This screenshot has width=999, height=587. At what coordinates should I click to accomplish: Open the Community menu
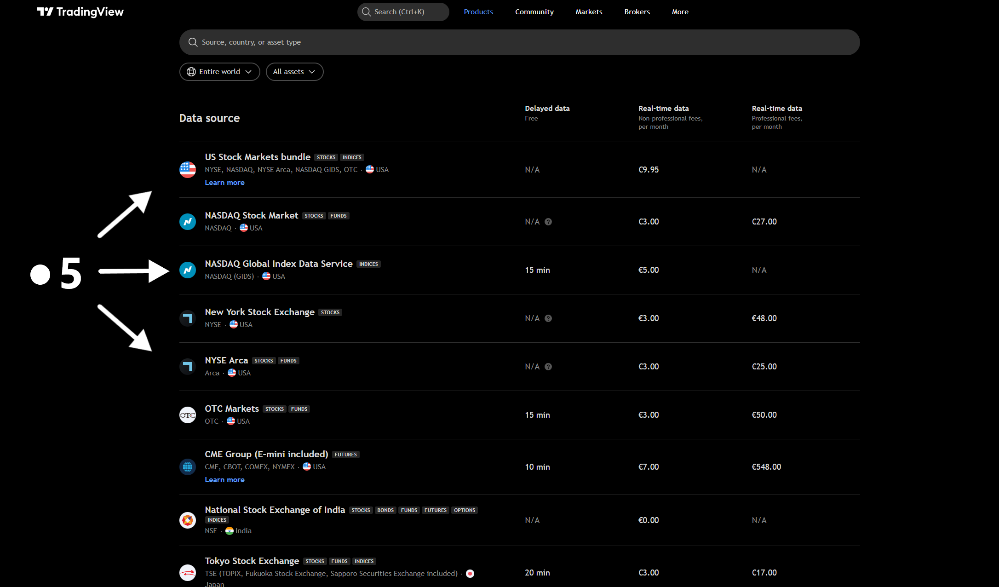click(x=534, y=12)
